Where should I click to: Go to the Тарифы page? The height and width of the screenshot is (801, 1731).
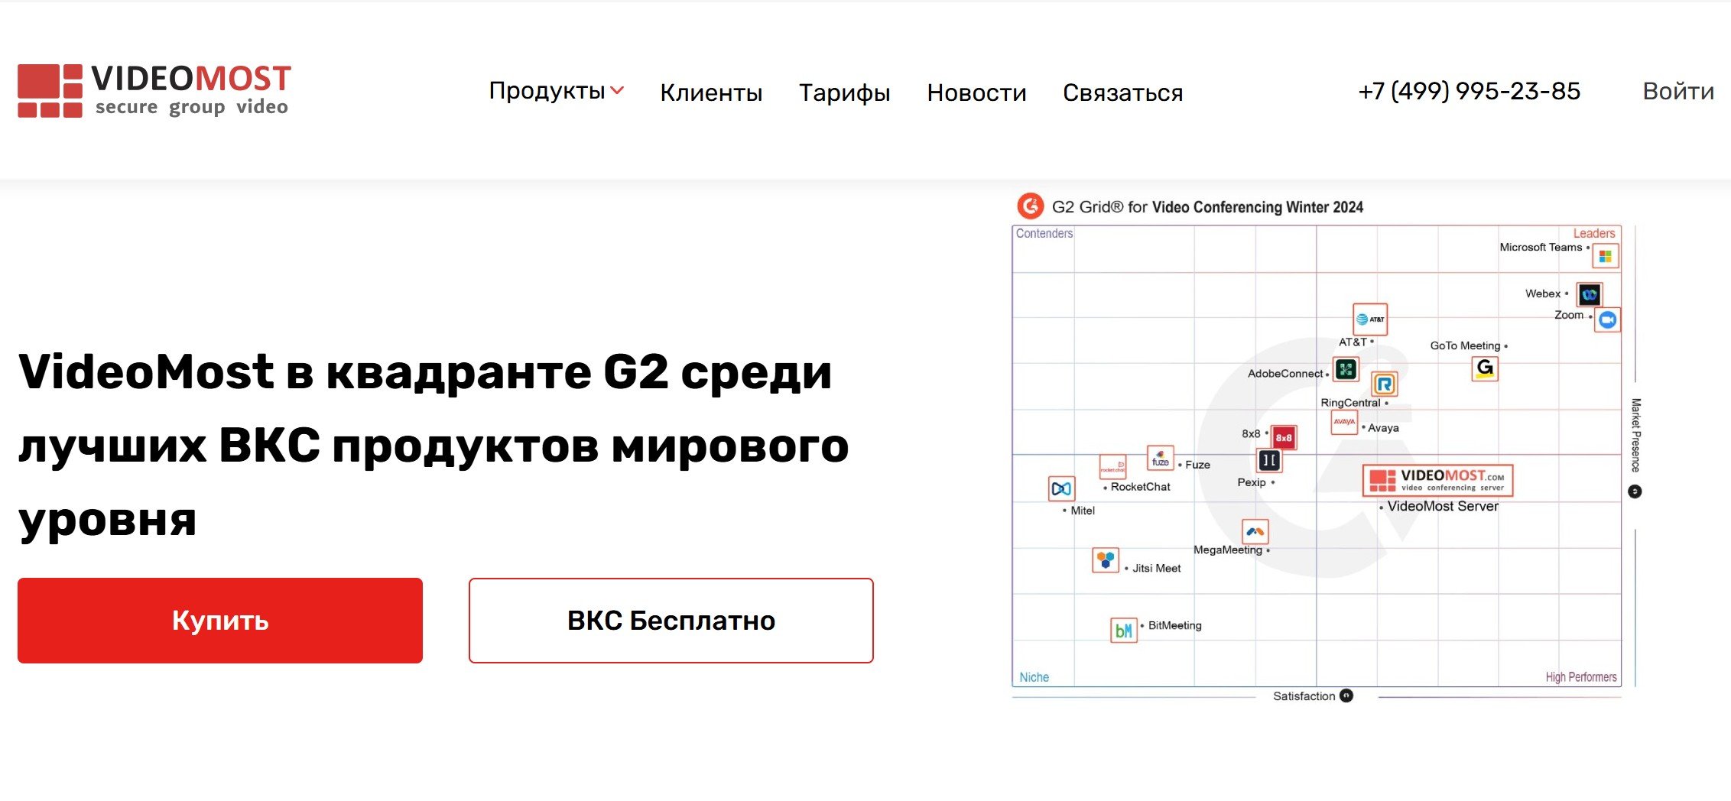(x=844, y=92)
